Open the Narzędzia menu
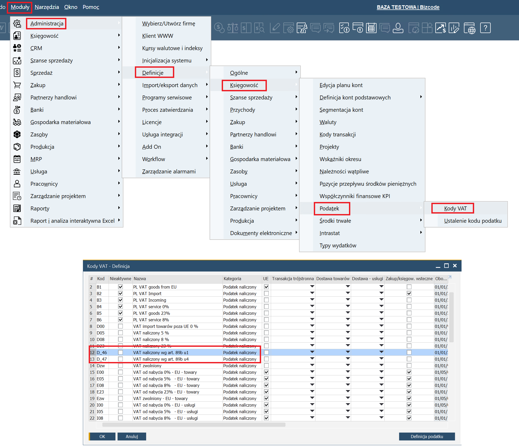The width and height of the screenshot is (519, 447). [47, 7]
